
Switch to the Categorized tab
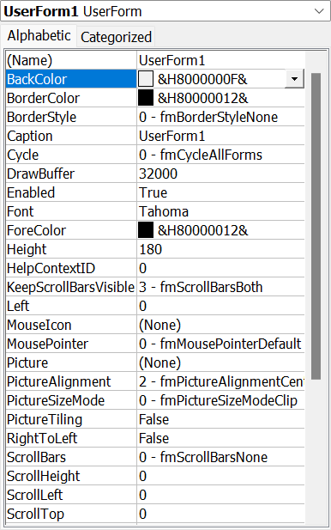(x=116, y=37)
